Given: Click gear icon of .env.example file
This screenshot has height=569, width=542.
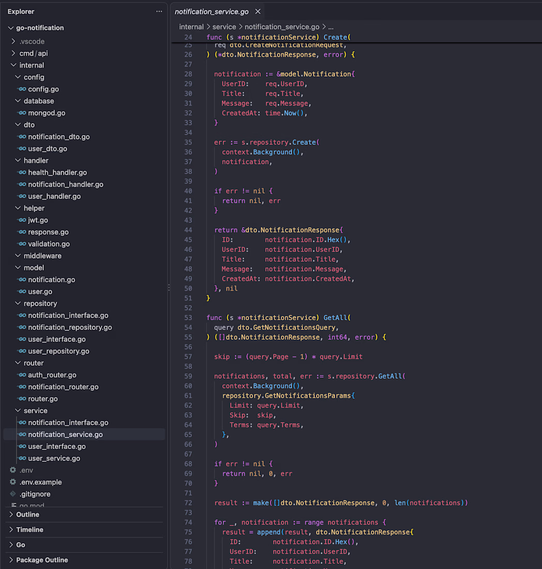Looking at the screenshot, I should (13, 482).
